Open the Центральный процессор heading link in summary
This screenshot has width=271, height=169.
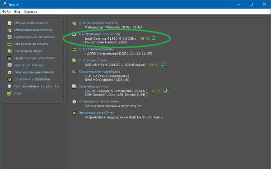(99, 34)
